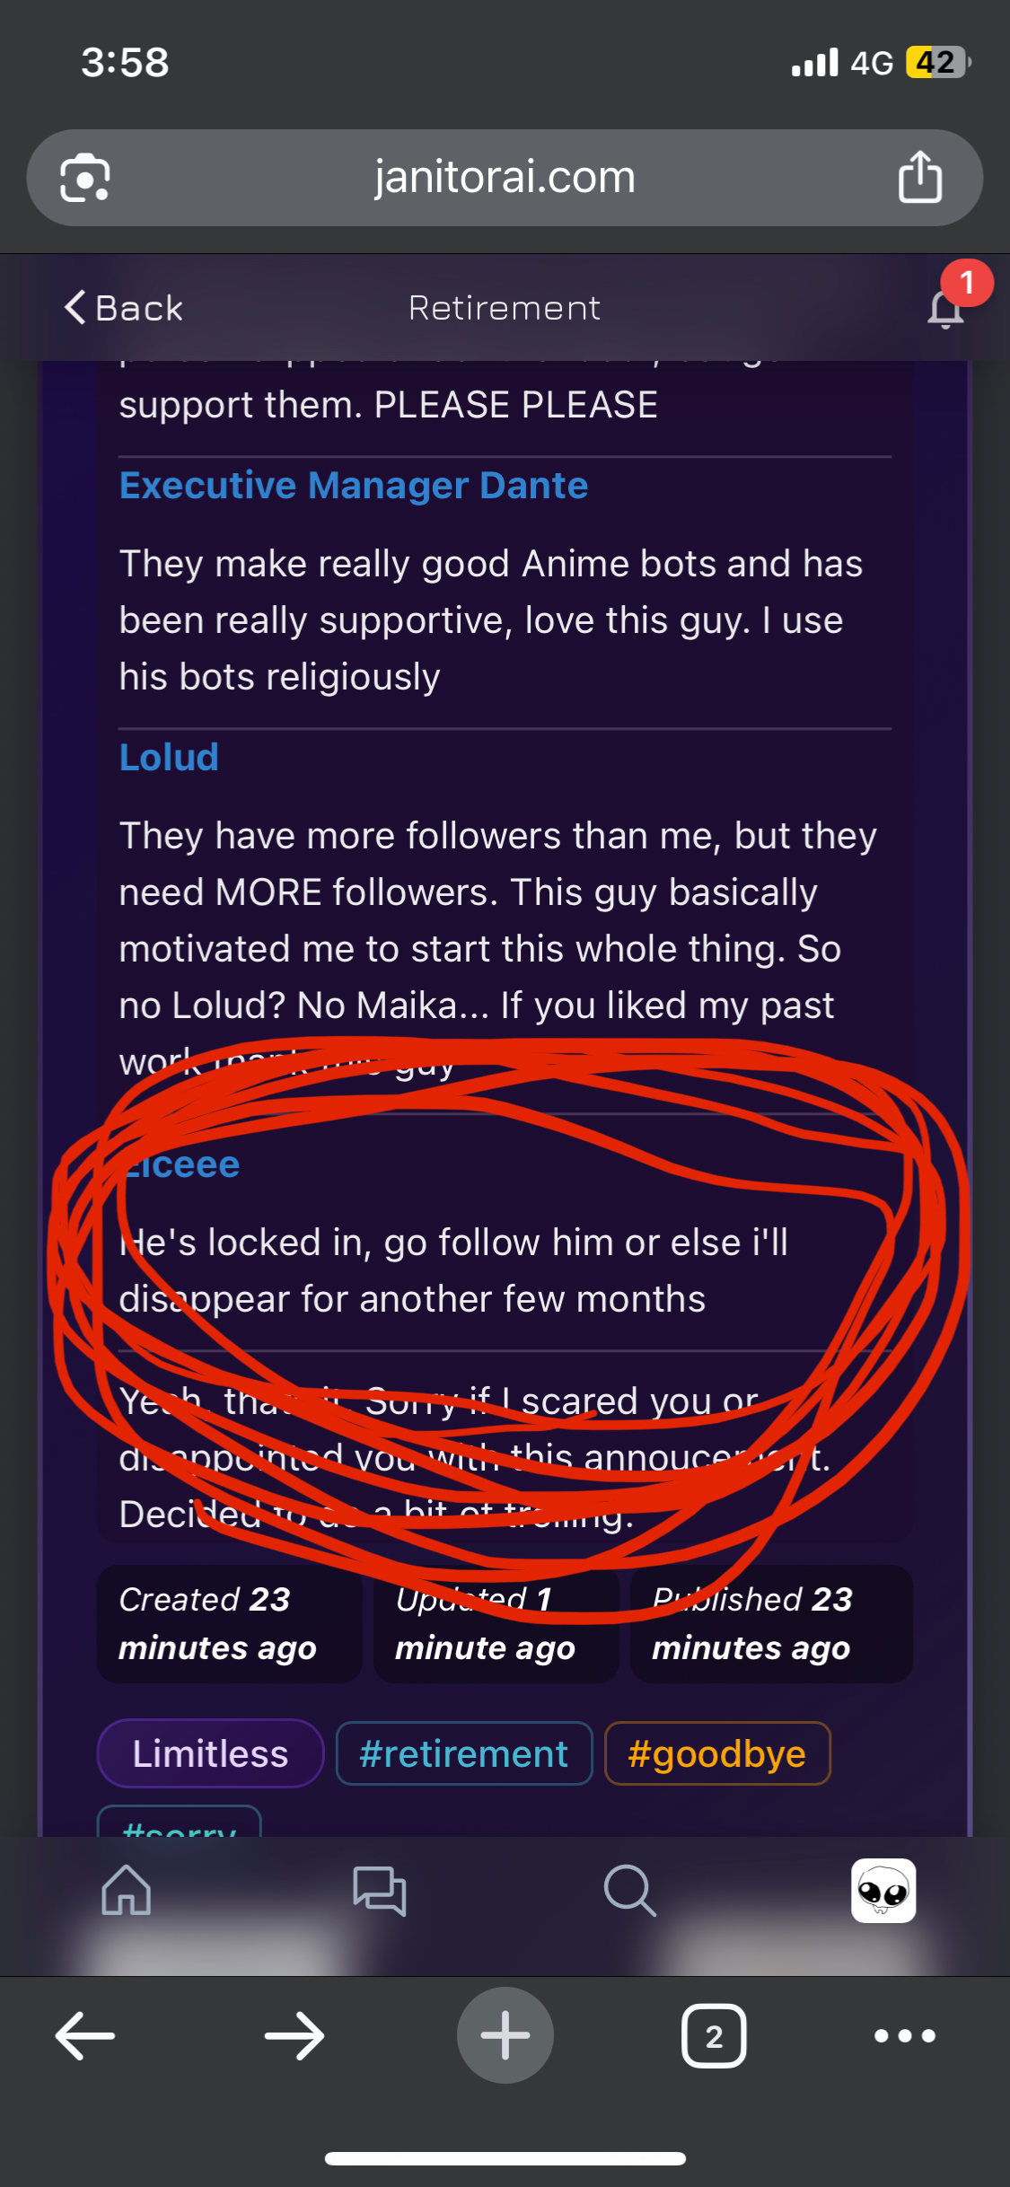
Task: Tap the janitorai.com address field
Action: tap(505, 177)
